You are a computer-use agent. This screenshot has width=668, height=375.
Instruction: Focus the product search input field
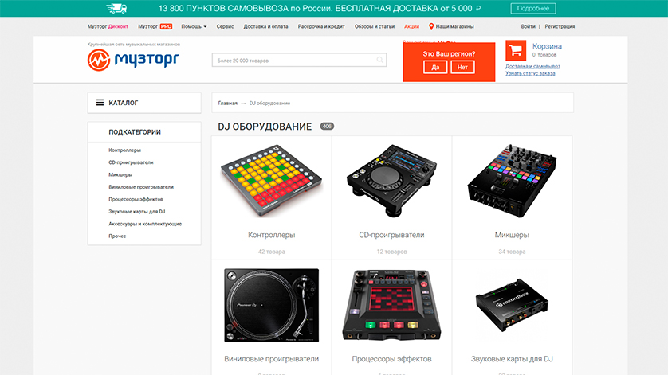(x=299, y=60)
